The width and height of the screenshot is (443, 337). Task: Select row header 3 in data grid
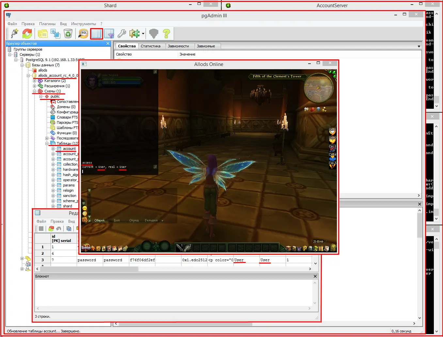click(x=42, y=260)
